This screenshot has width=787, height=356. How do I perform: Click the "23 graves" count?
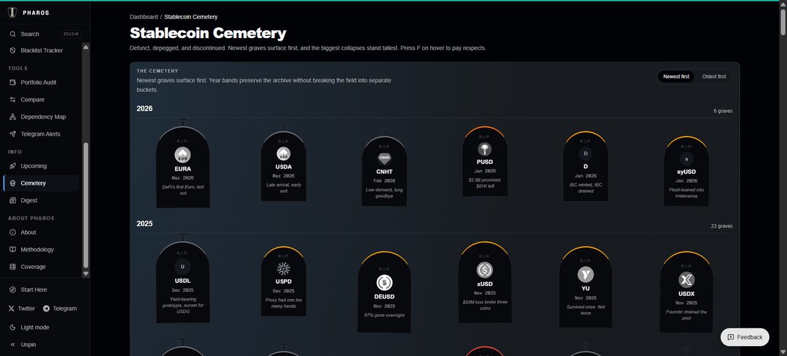[721, 226]
